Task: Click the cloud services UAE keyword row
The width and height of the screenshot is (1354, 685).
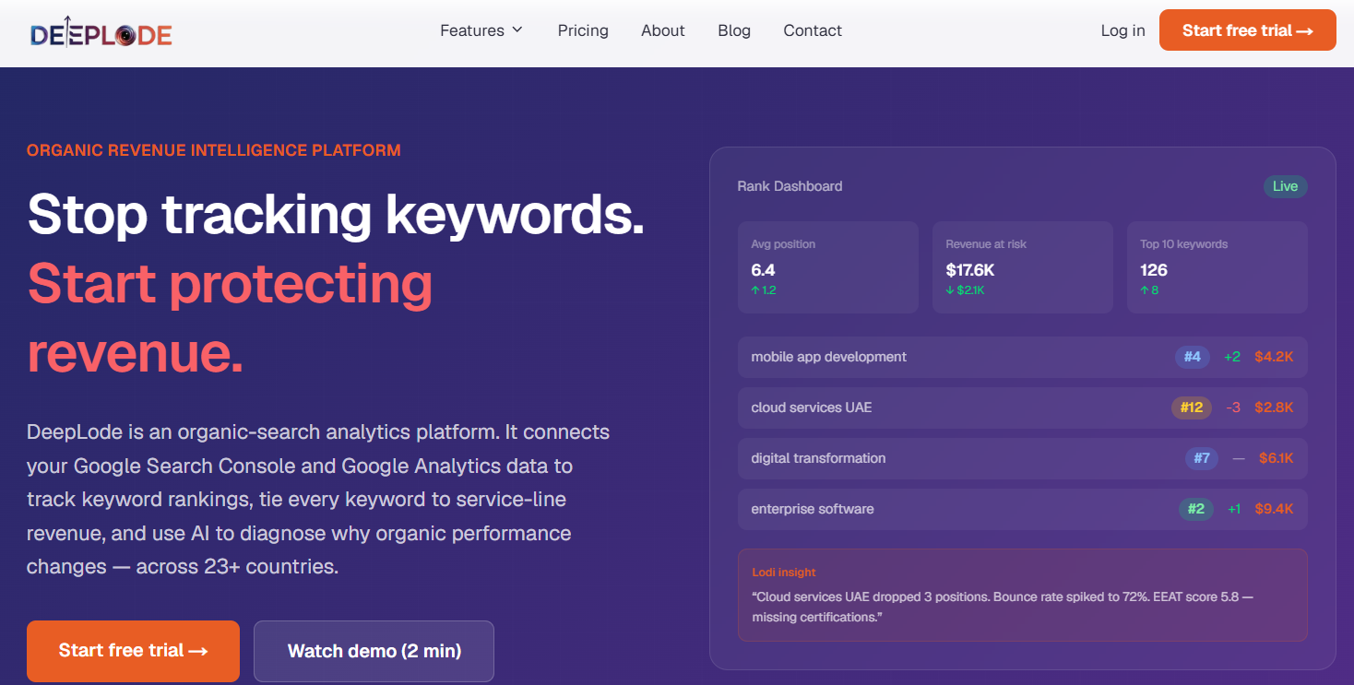Action: pyautogui.click(x=1022, y=407)
